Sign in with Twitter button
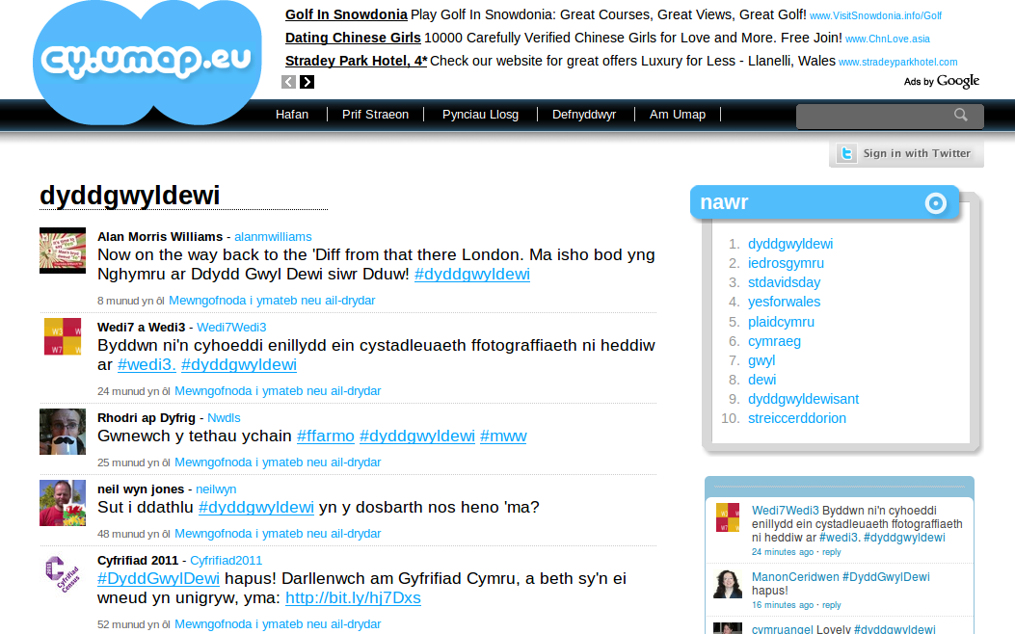 point(906,153)
